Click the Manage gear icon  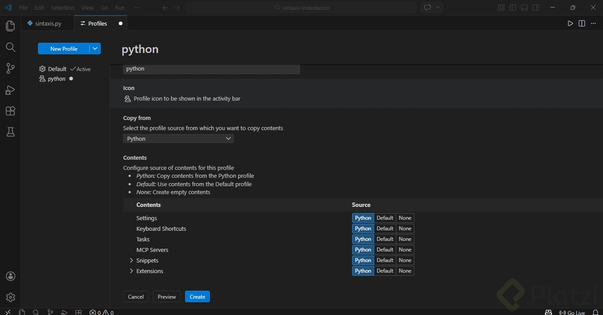pyautogui.click(x=11, y=297)
